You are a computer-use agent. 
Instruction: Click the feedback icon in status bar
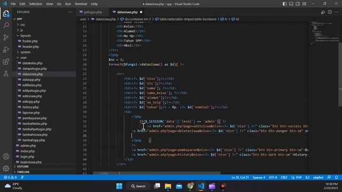329,178
